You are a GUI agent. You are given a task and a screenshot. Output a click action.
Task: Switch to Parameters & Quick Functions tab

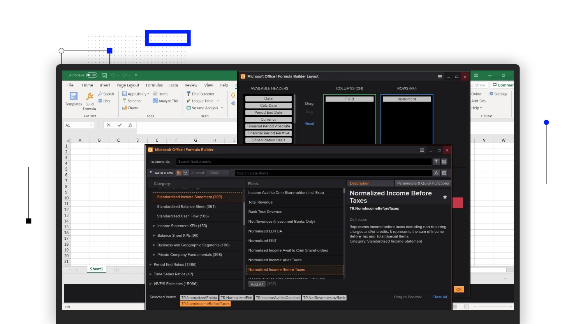[423, 183]
